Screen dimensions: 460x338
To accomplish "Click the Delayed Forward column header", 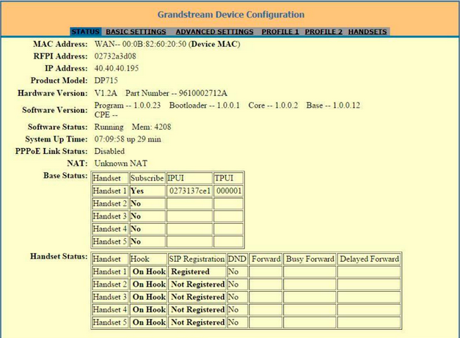I will coord(369,259).
